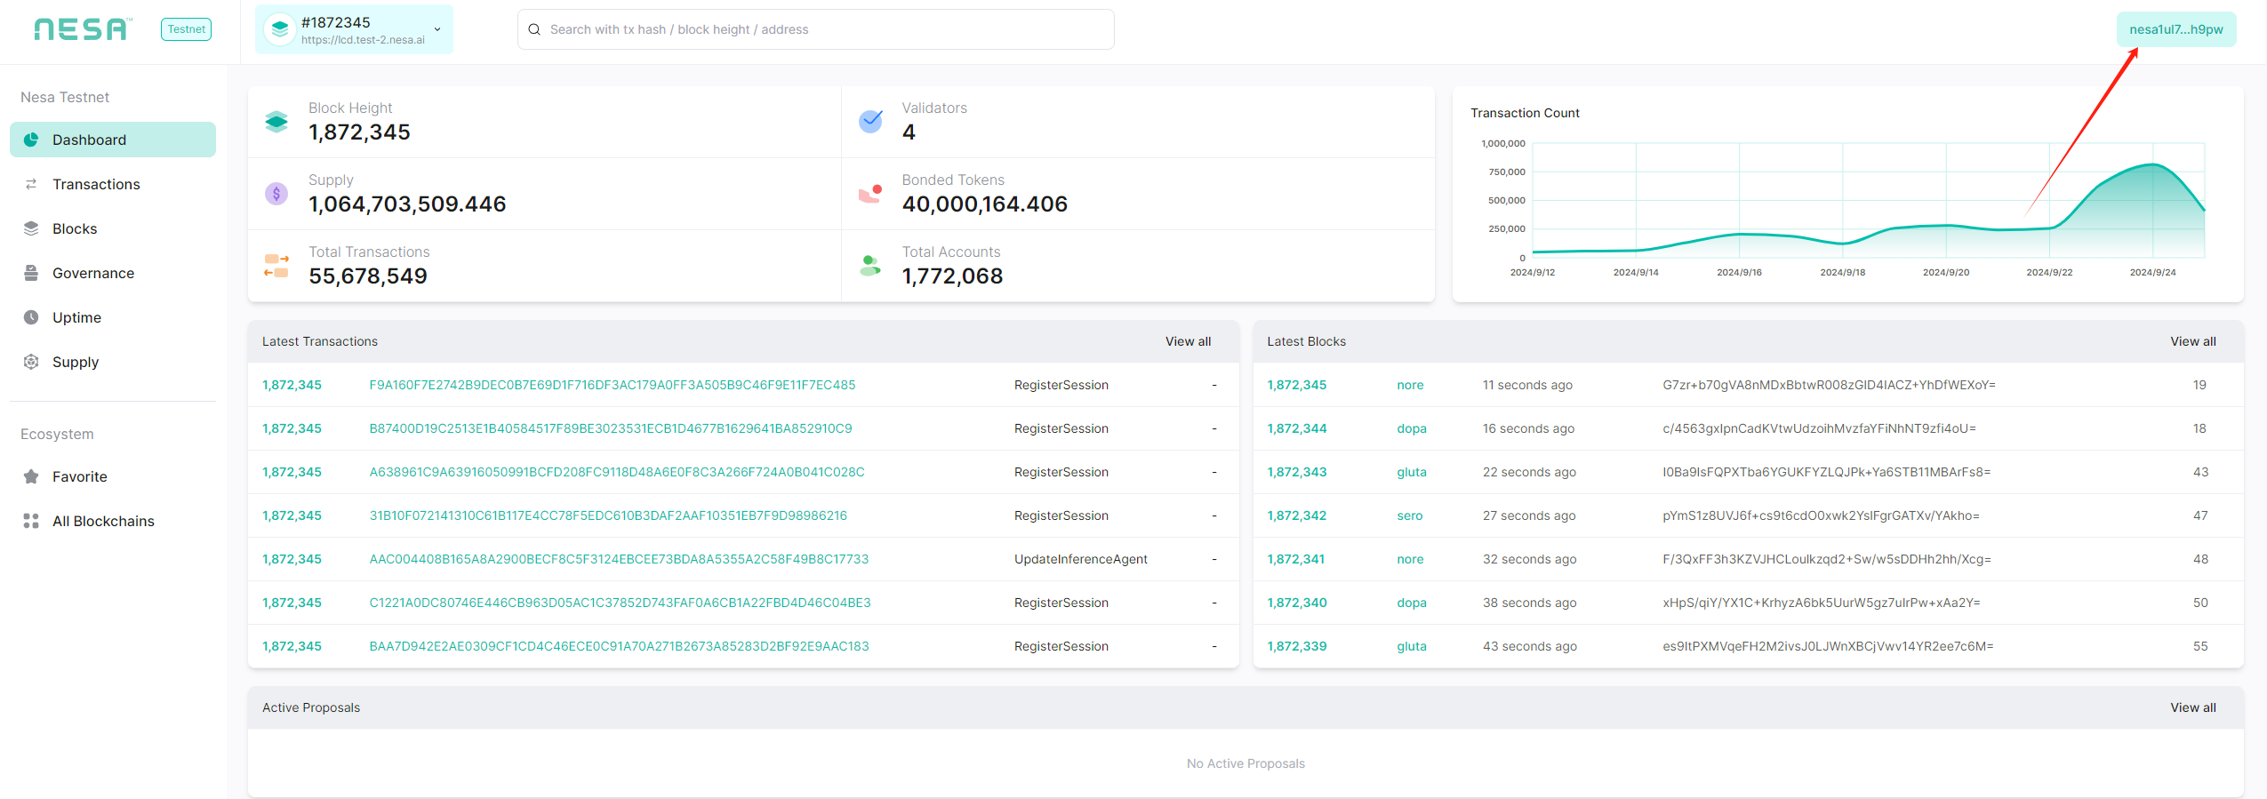This screenshot has height=799, width=2267.
Task: Click View all in Latest Blocks
Action: click(x=2192, y=341)
